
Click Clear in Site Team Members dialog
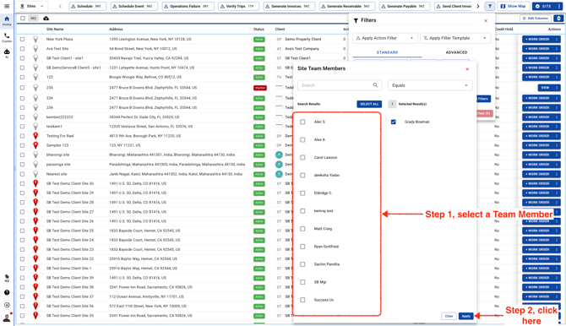click(449, 316)
